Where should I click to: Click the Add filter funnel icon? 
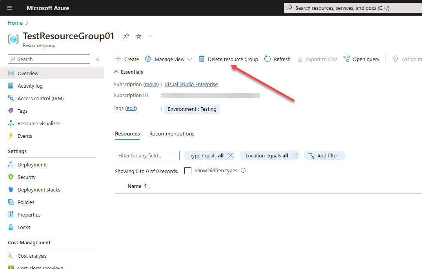[312, 155]
